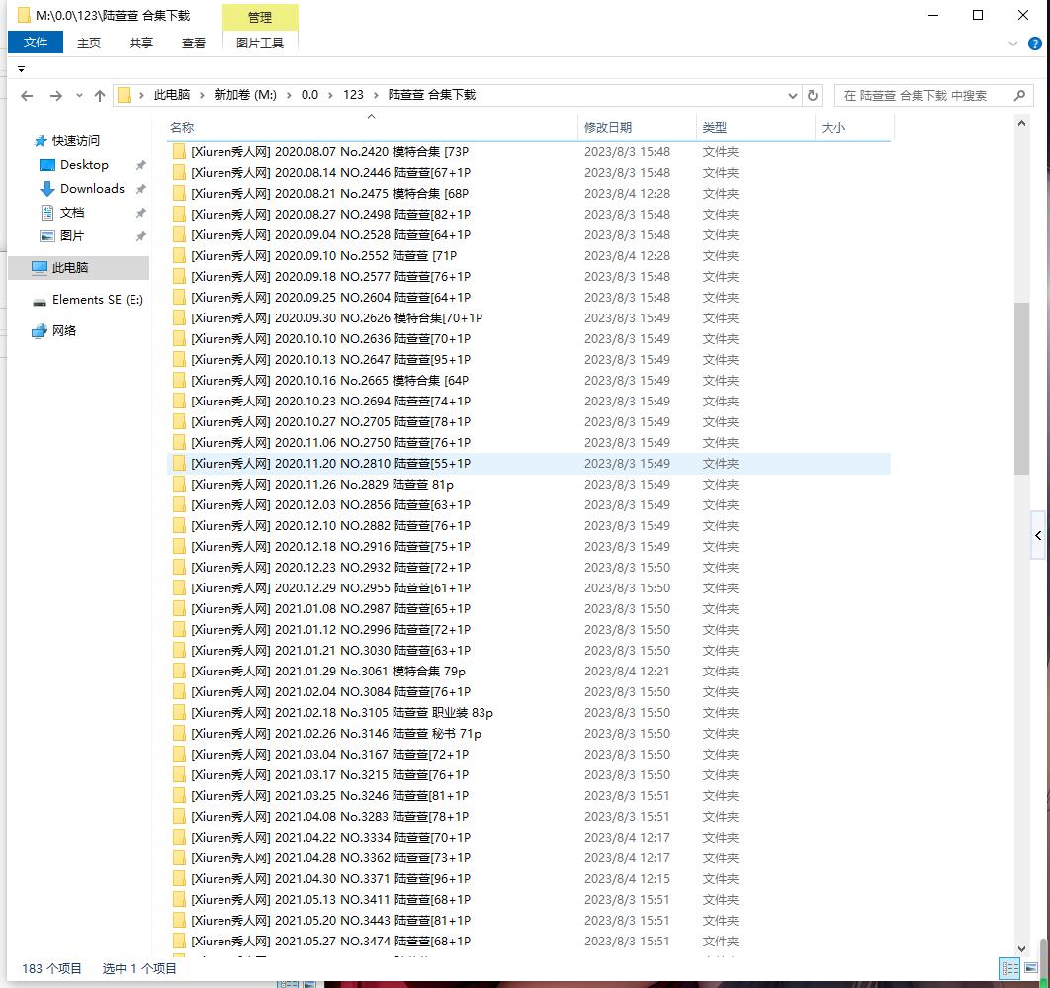1050x988 pixels.
Task: Open the 文件 menu
Action: [36, 43]
